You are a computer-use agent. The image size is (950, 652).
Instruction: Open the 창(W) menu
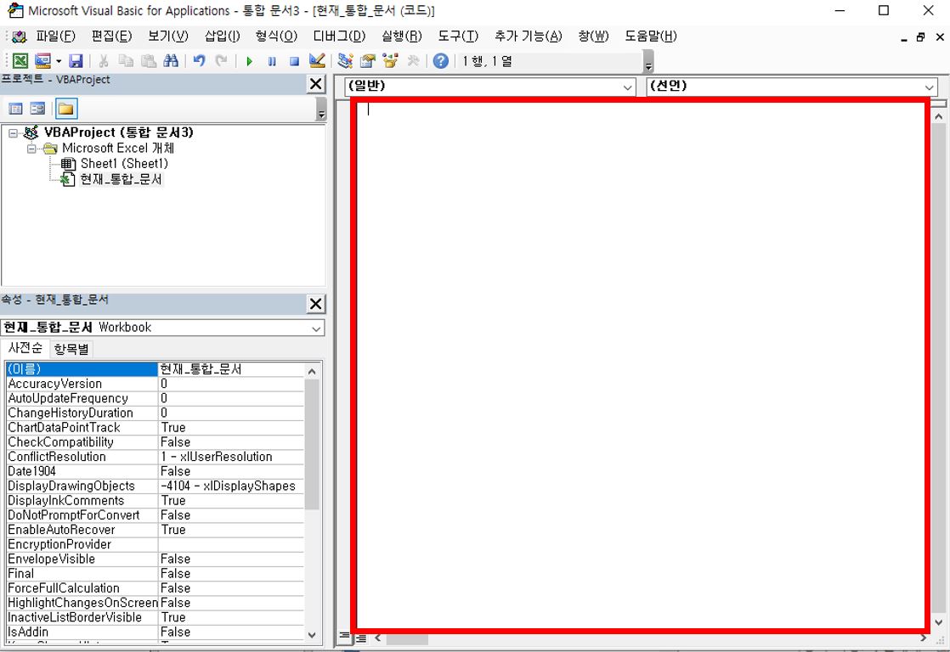pos(593,36)
